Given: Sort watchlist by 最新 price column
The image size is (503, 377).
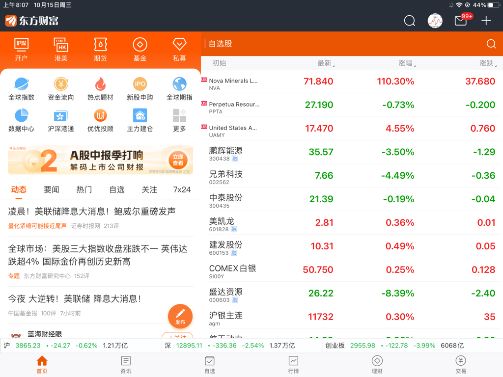Looking at the screenshot, I should pos(326,63).
